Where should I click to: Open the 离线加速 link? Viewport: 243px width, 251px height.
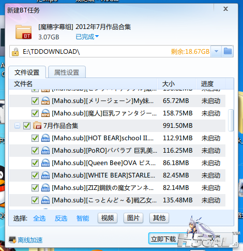point(30,240)
